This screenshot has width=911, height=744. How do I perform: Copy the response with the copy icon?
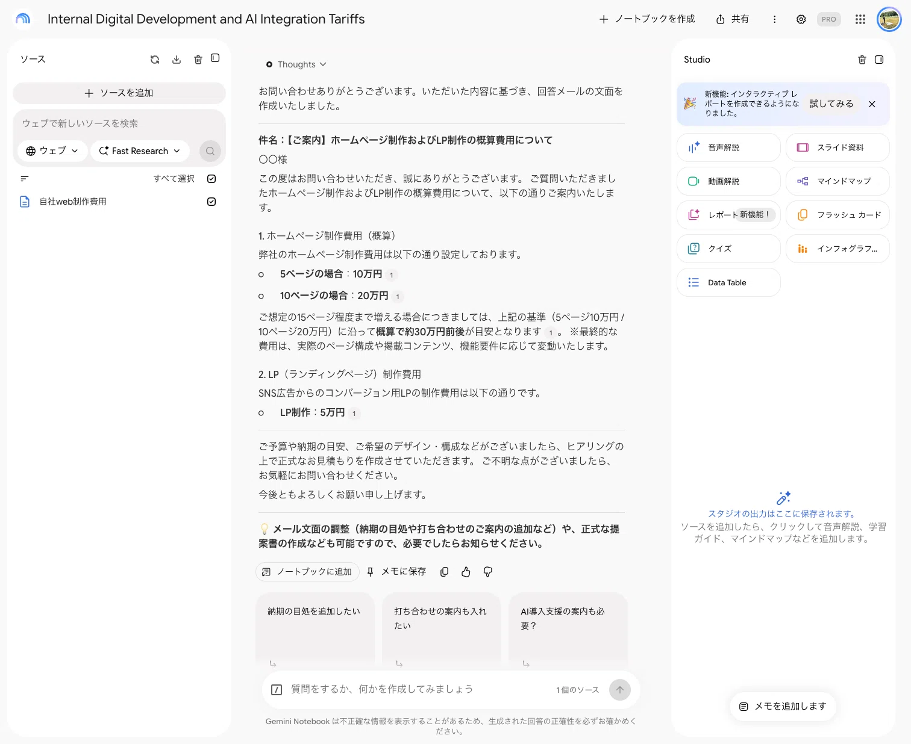click(444, 572)
